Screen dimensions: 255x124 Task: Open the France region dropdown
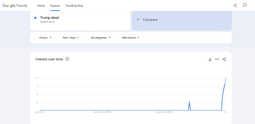tap(45, 38)
